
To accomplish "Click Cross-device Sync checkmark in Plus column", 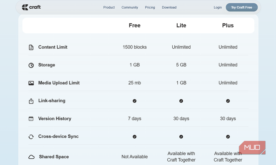I will coord(228,137).
